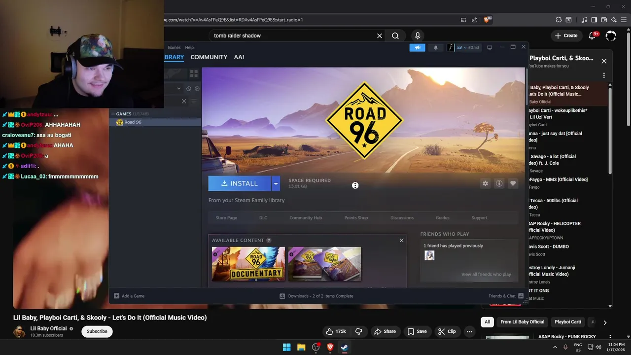Open Road 96 Discussions
This screenshot has width=631, height=355.
coord(402,217)
